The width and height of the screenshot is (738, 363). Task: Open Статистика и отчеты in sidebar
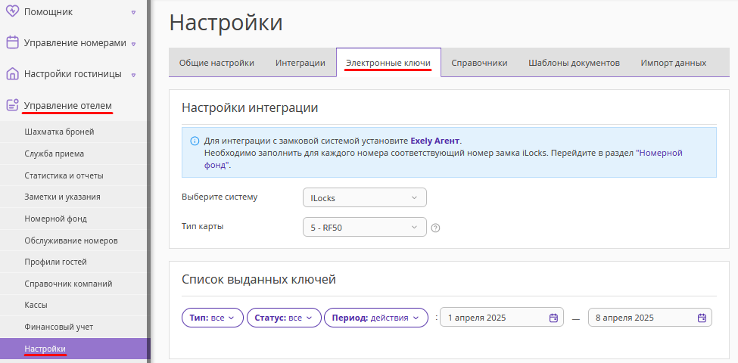[74, 175]
